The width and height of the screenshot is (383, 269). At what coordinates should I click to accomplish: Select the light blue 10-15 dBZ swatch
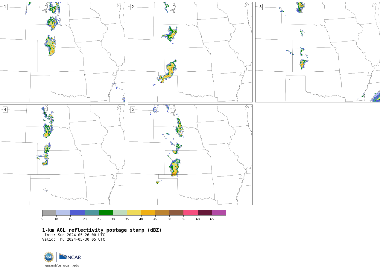point(63,213)
